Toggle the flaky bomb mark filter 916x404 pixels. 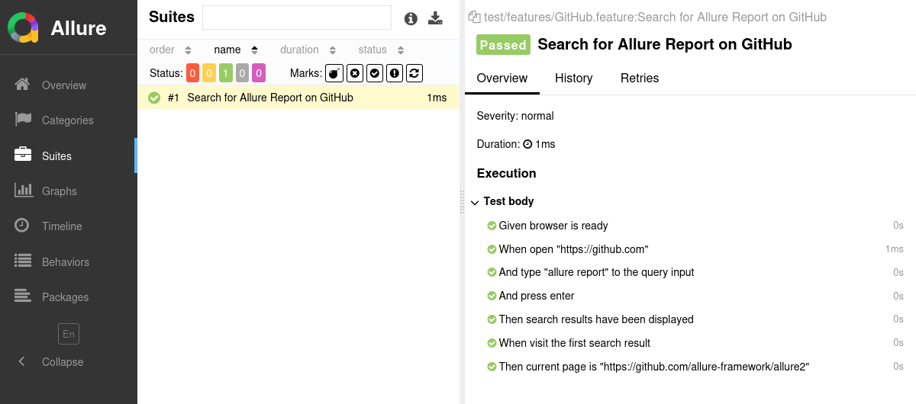click(x=334, y=73)
